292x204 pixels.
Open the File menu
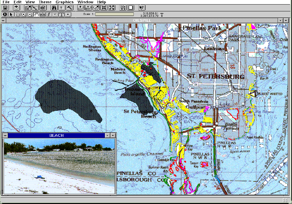pyautogui.click(x=6, y=2)
